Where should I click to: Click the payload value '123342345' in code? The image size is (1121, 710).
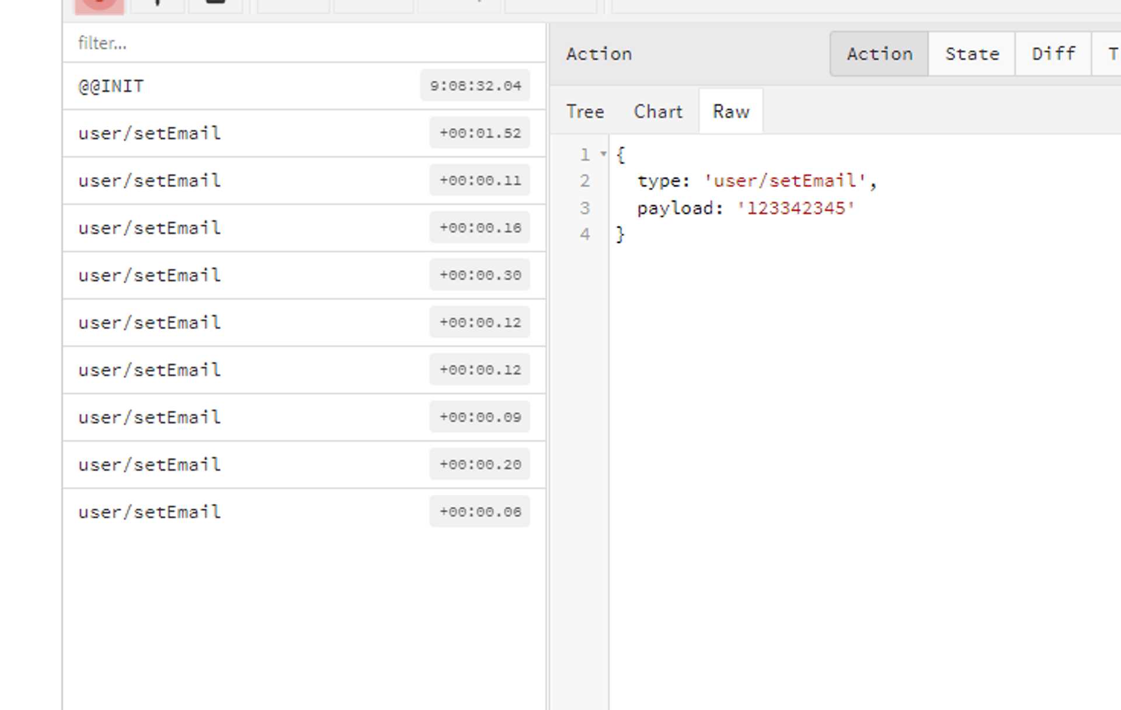point(795,208)
